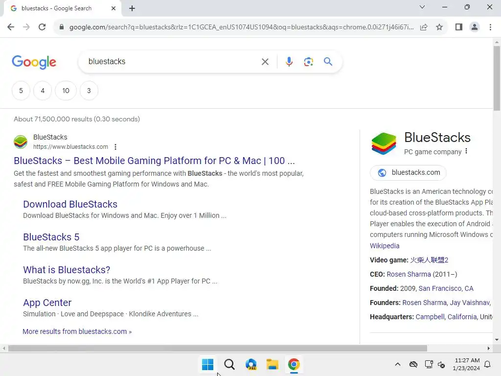The width and height of the screenshot is (501, 376).
Task: Select the "10" filter chip
Action: click(x=66, y=91)
